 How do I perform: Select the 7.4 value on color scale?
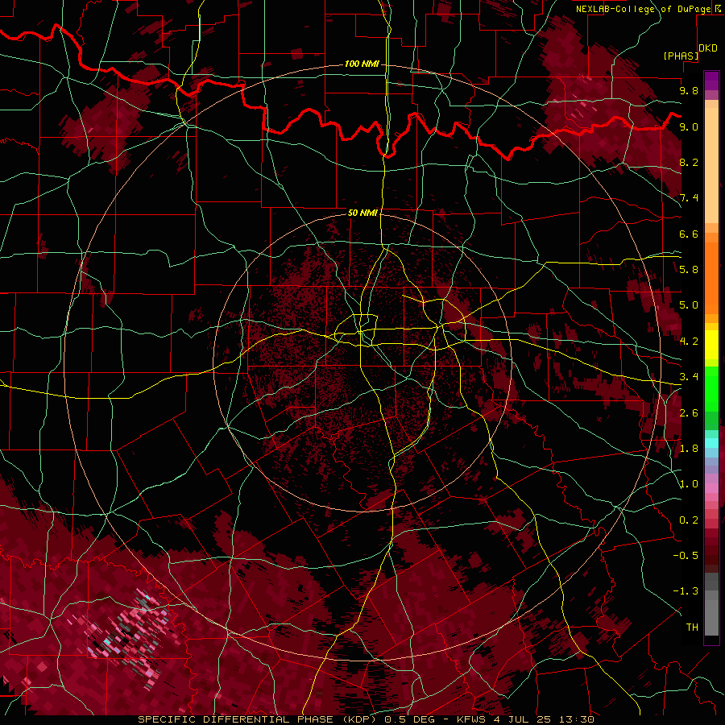(689, 198)
